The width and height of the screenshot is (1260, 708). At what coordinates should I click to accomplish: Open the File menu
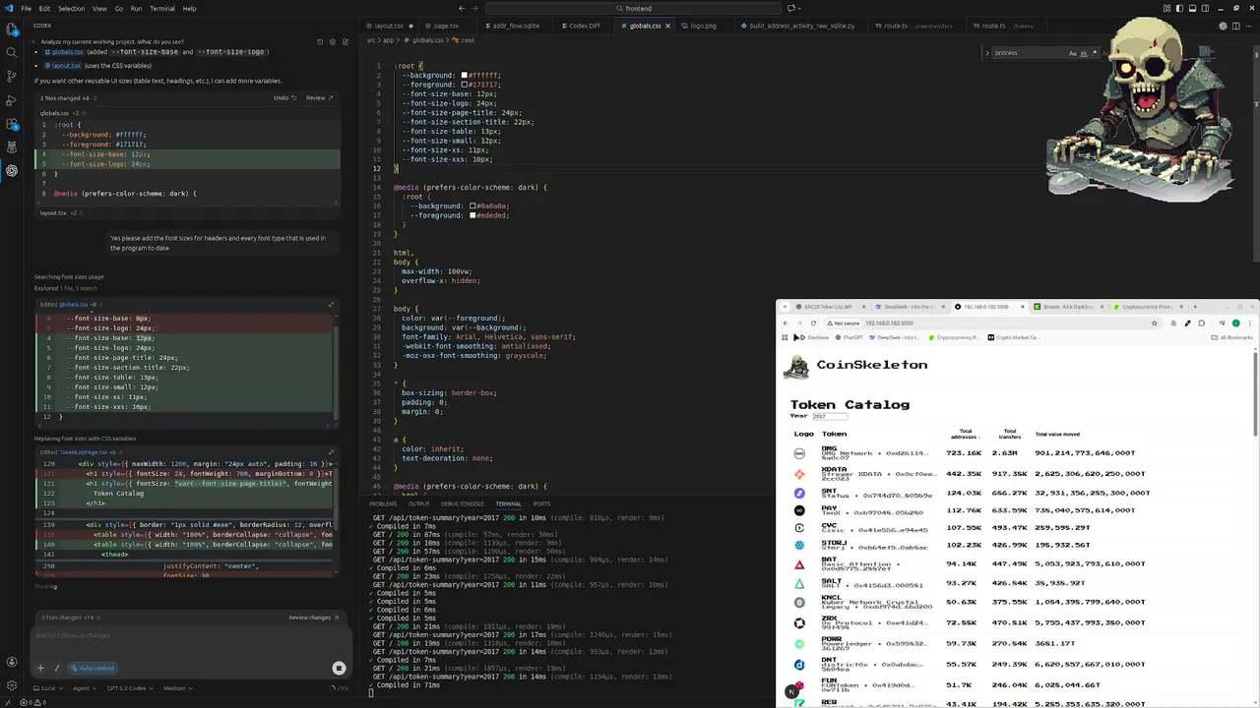coord(26,8)
